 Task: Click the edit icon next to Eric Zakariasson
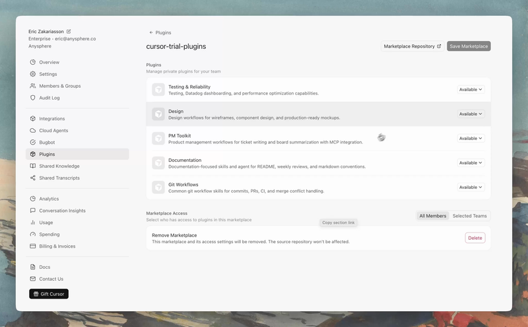pyautogui.click(x=69, y=31)
